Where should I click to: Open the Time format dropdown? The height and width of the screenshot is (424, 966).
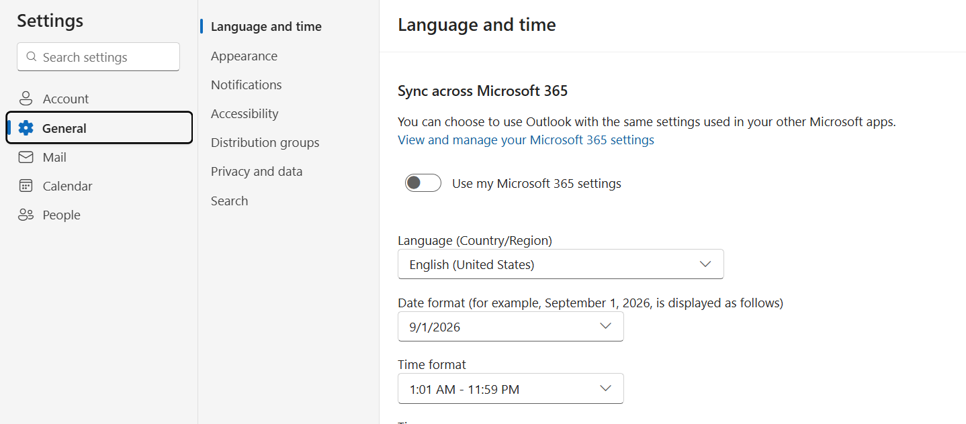[x=511, y=388]
